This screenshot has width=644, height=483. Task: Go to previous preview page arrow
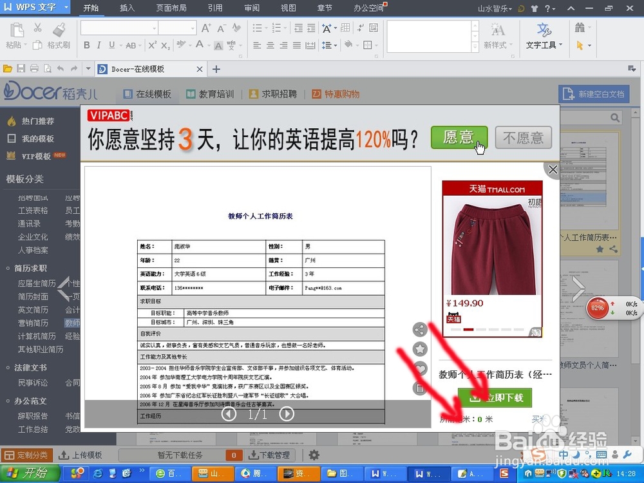click(229, 413)
